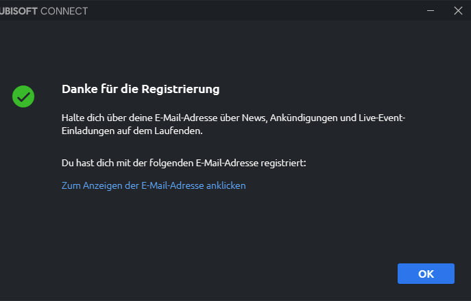Screen dimensions: 471x301
Task: Click the word CONNECT in the title bar
Action: point(64,11)
